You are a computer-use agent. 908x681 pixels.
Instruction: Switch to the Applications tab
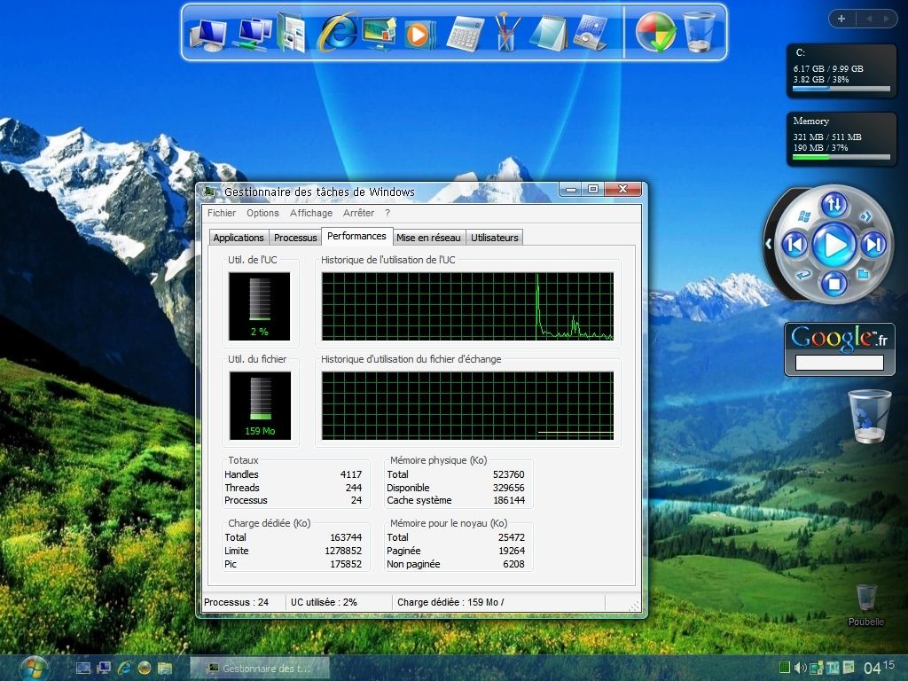(239, 238)
